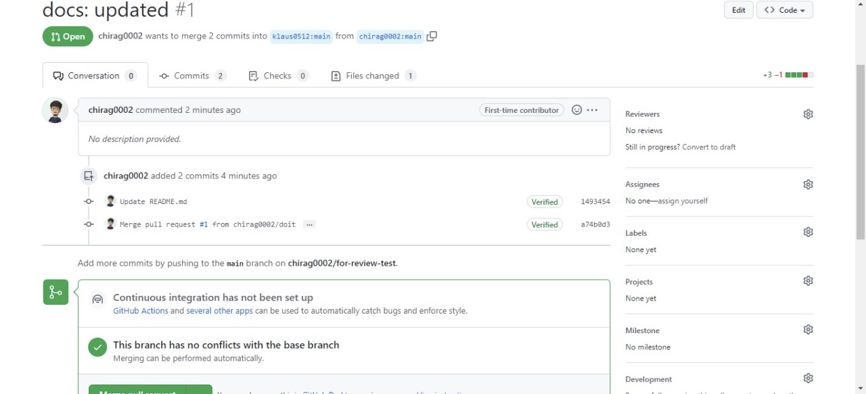Click the +3 −1 diffstat indicator

pyautogui.click(x=788, y=75)
